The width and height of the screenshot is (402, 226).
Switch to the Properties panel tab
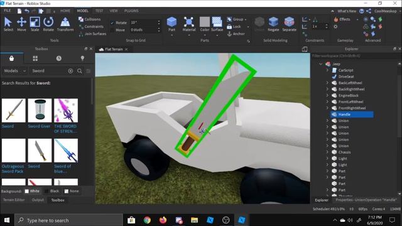(366, 200)
